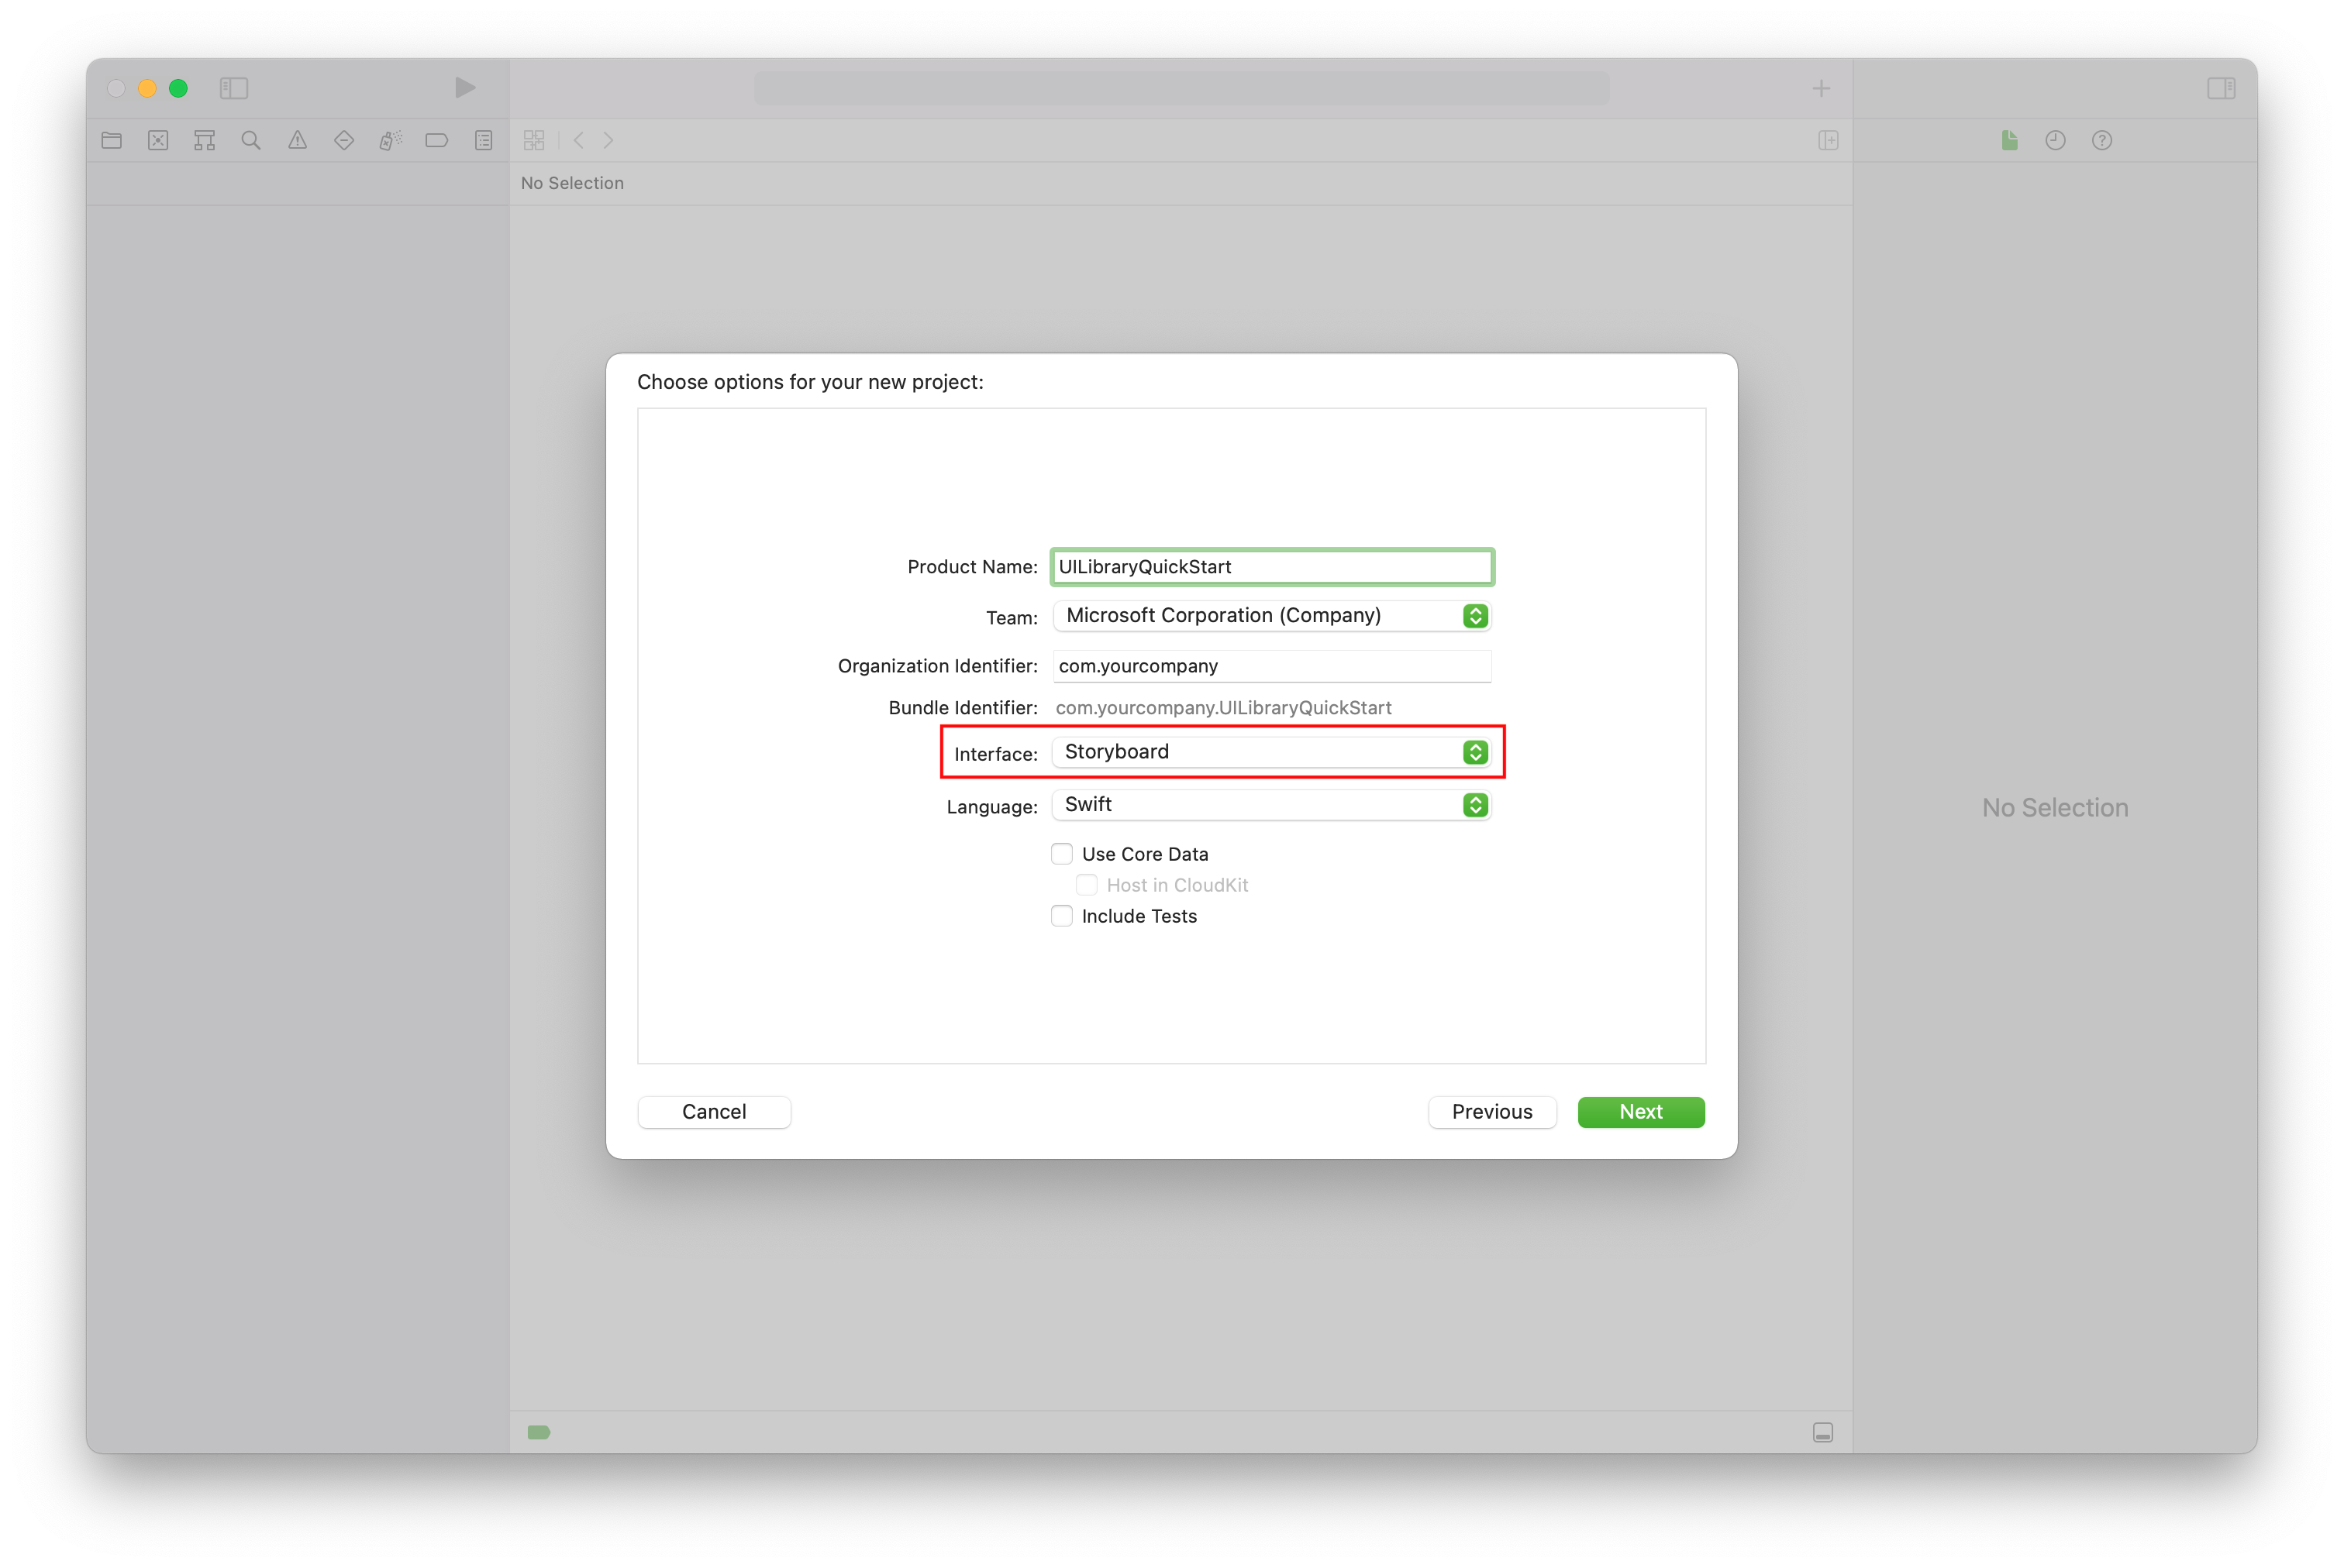Expand the Language dropdown selector

(x=1477, y=805)
